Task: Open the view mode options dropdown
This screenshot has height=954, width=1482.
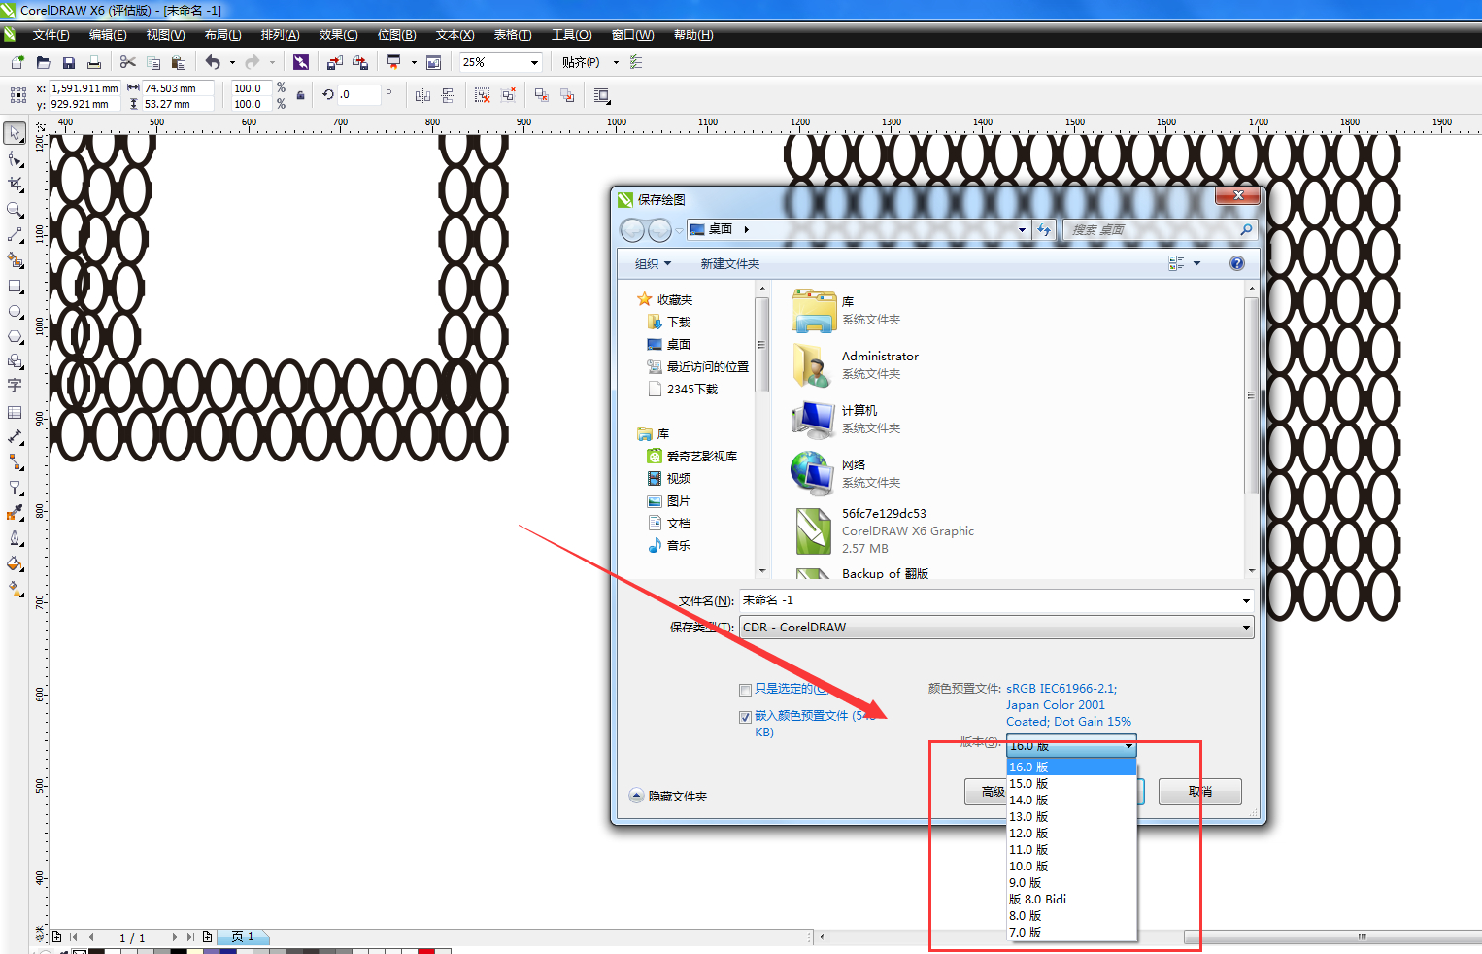Action: click(1196, 263)
